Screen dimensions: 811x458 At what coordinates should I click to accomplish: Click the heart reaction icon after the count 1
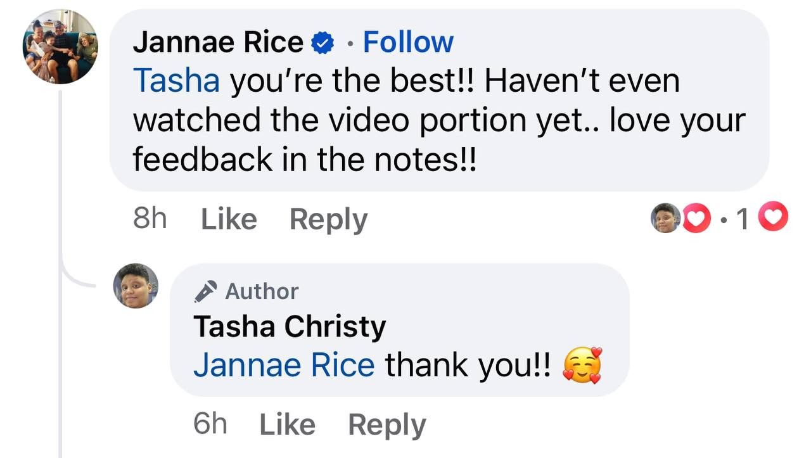773,219
